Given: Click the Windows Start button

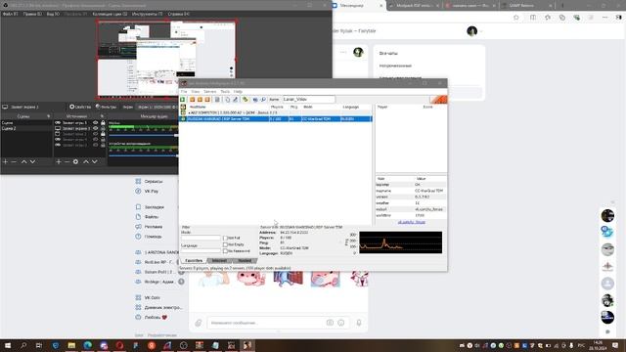Looking at the screenshot, I should pyautogui.click(x=7, y=345).
